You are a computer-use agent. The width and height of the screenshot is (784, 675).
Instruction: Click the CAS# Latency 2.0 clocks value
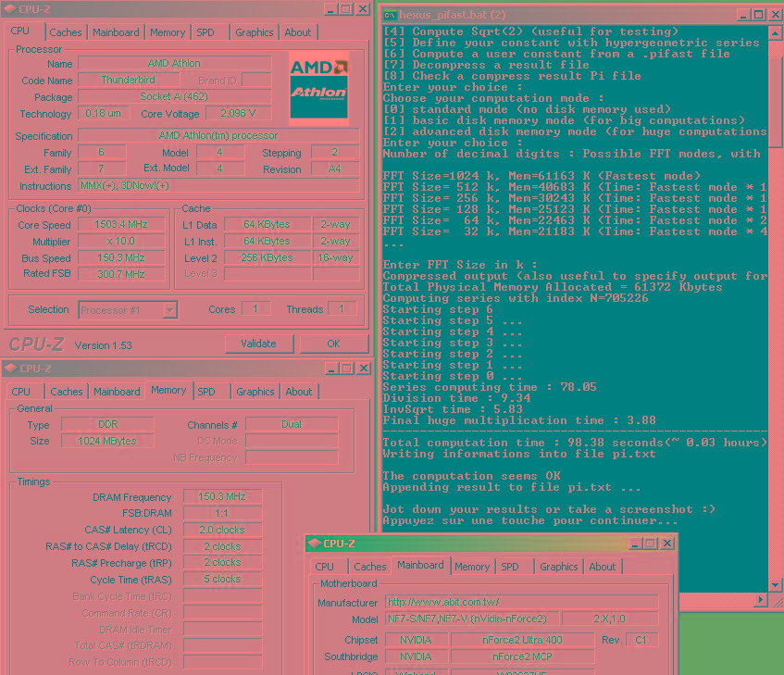coord(222,530)
